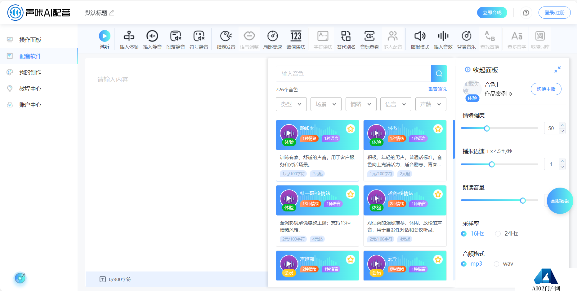Adjust the 朗读音量 slider

pos(499,201)
